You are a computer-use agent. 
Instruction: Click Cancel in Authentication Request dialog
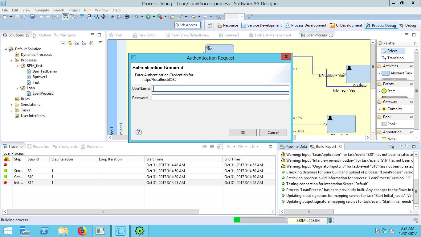coord(273,132)
